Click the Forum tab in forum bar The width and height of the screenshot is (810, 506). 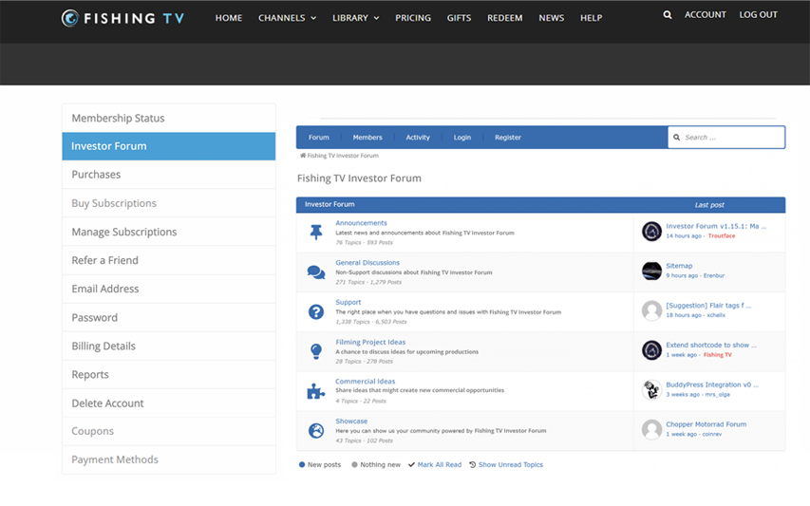point(319,138)
